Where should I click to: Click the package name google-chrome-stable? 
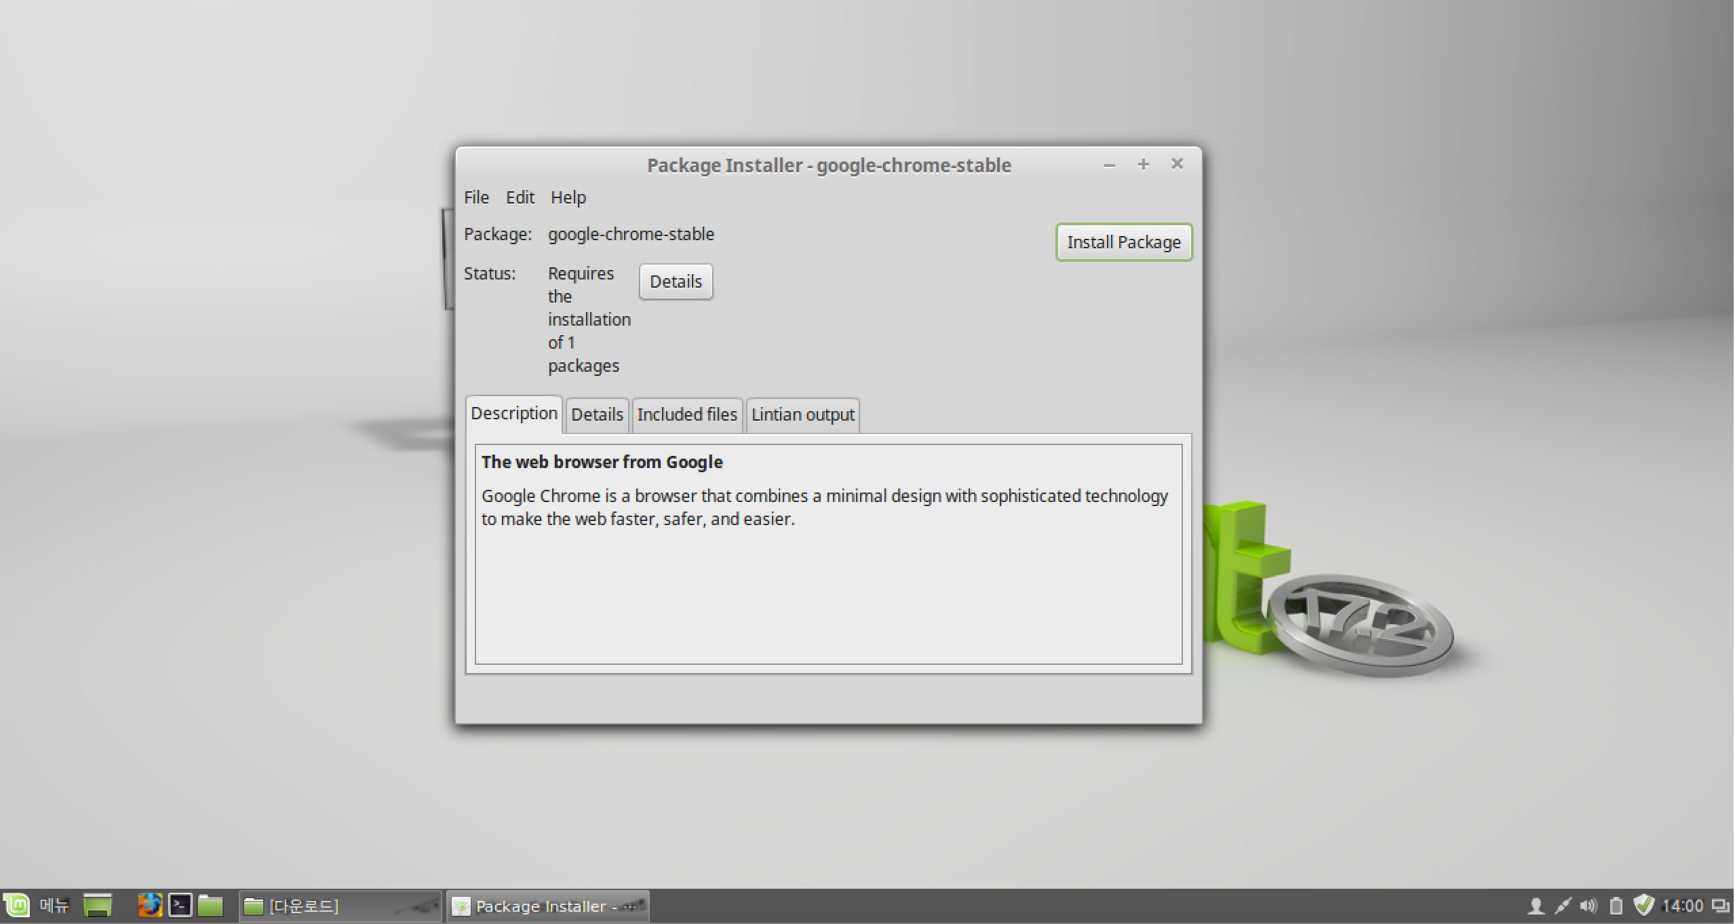coord(631,234)
